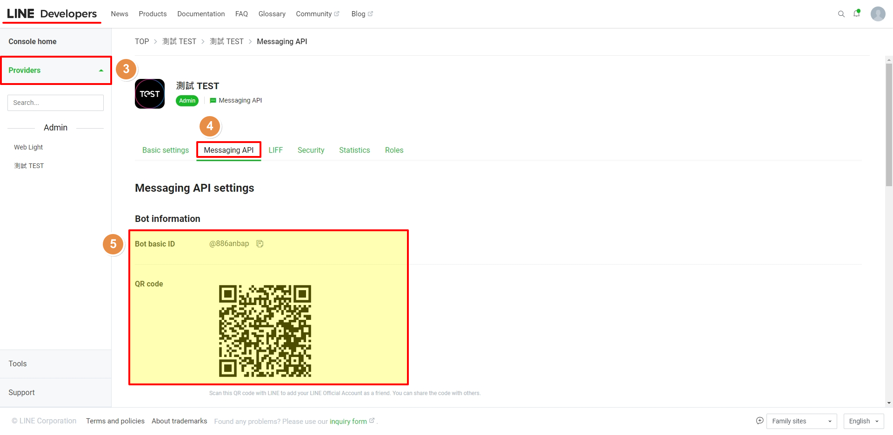Open the Family sites dropdown
This screenshot has height=435, width=893.
(x=801, y=421)
